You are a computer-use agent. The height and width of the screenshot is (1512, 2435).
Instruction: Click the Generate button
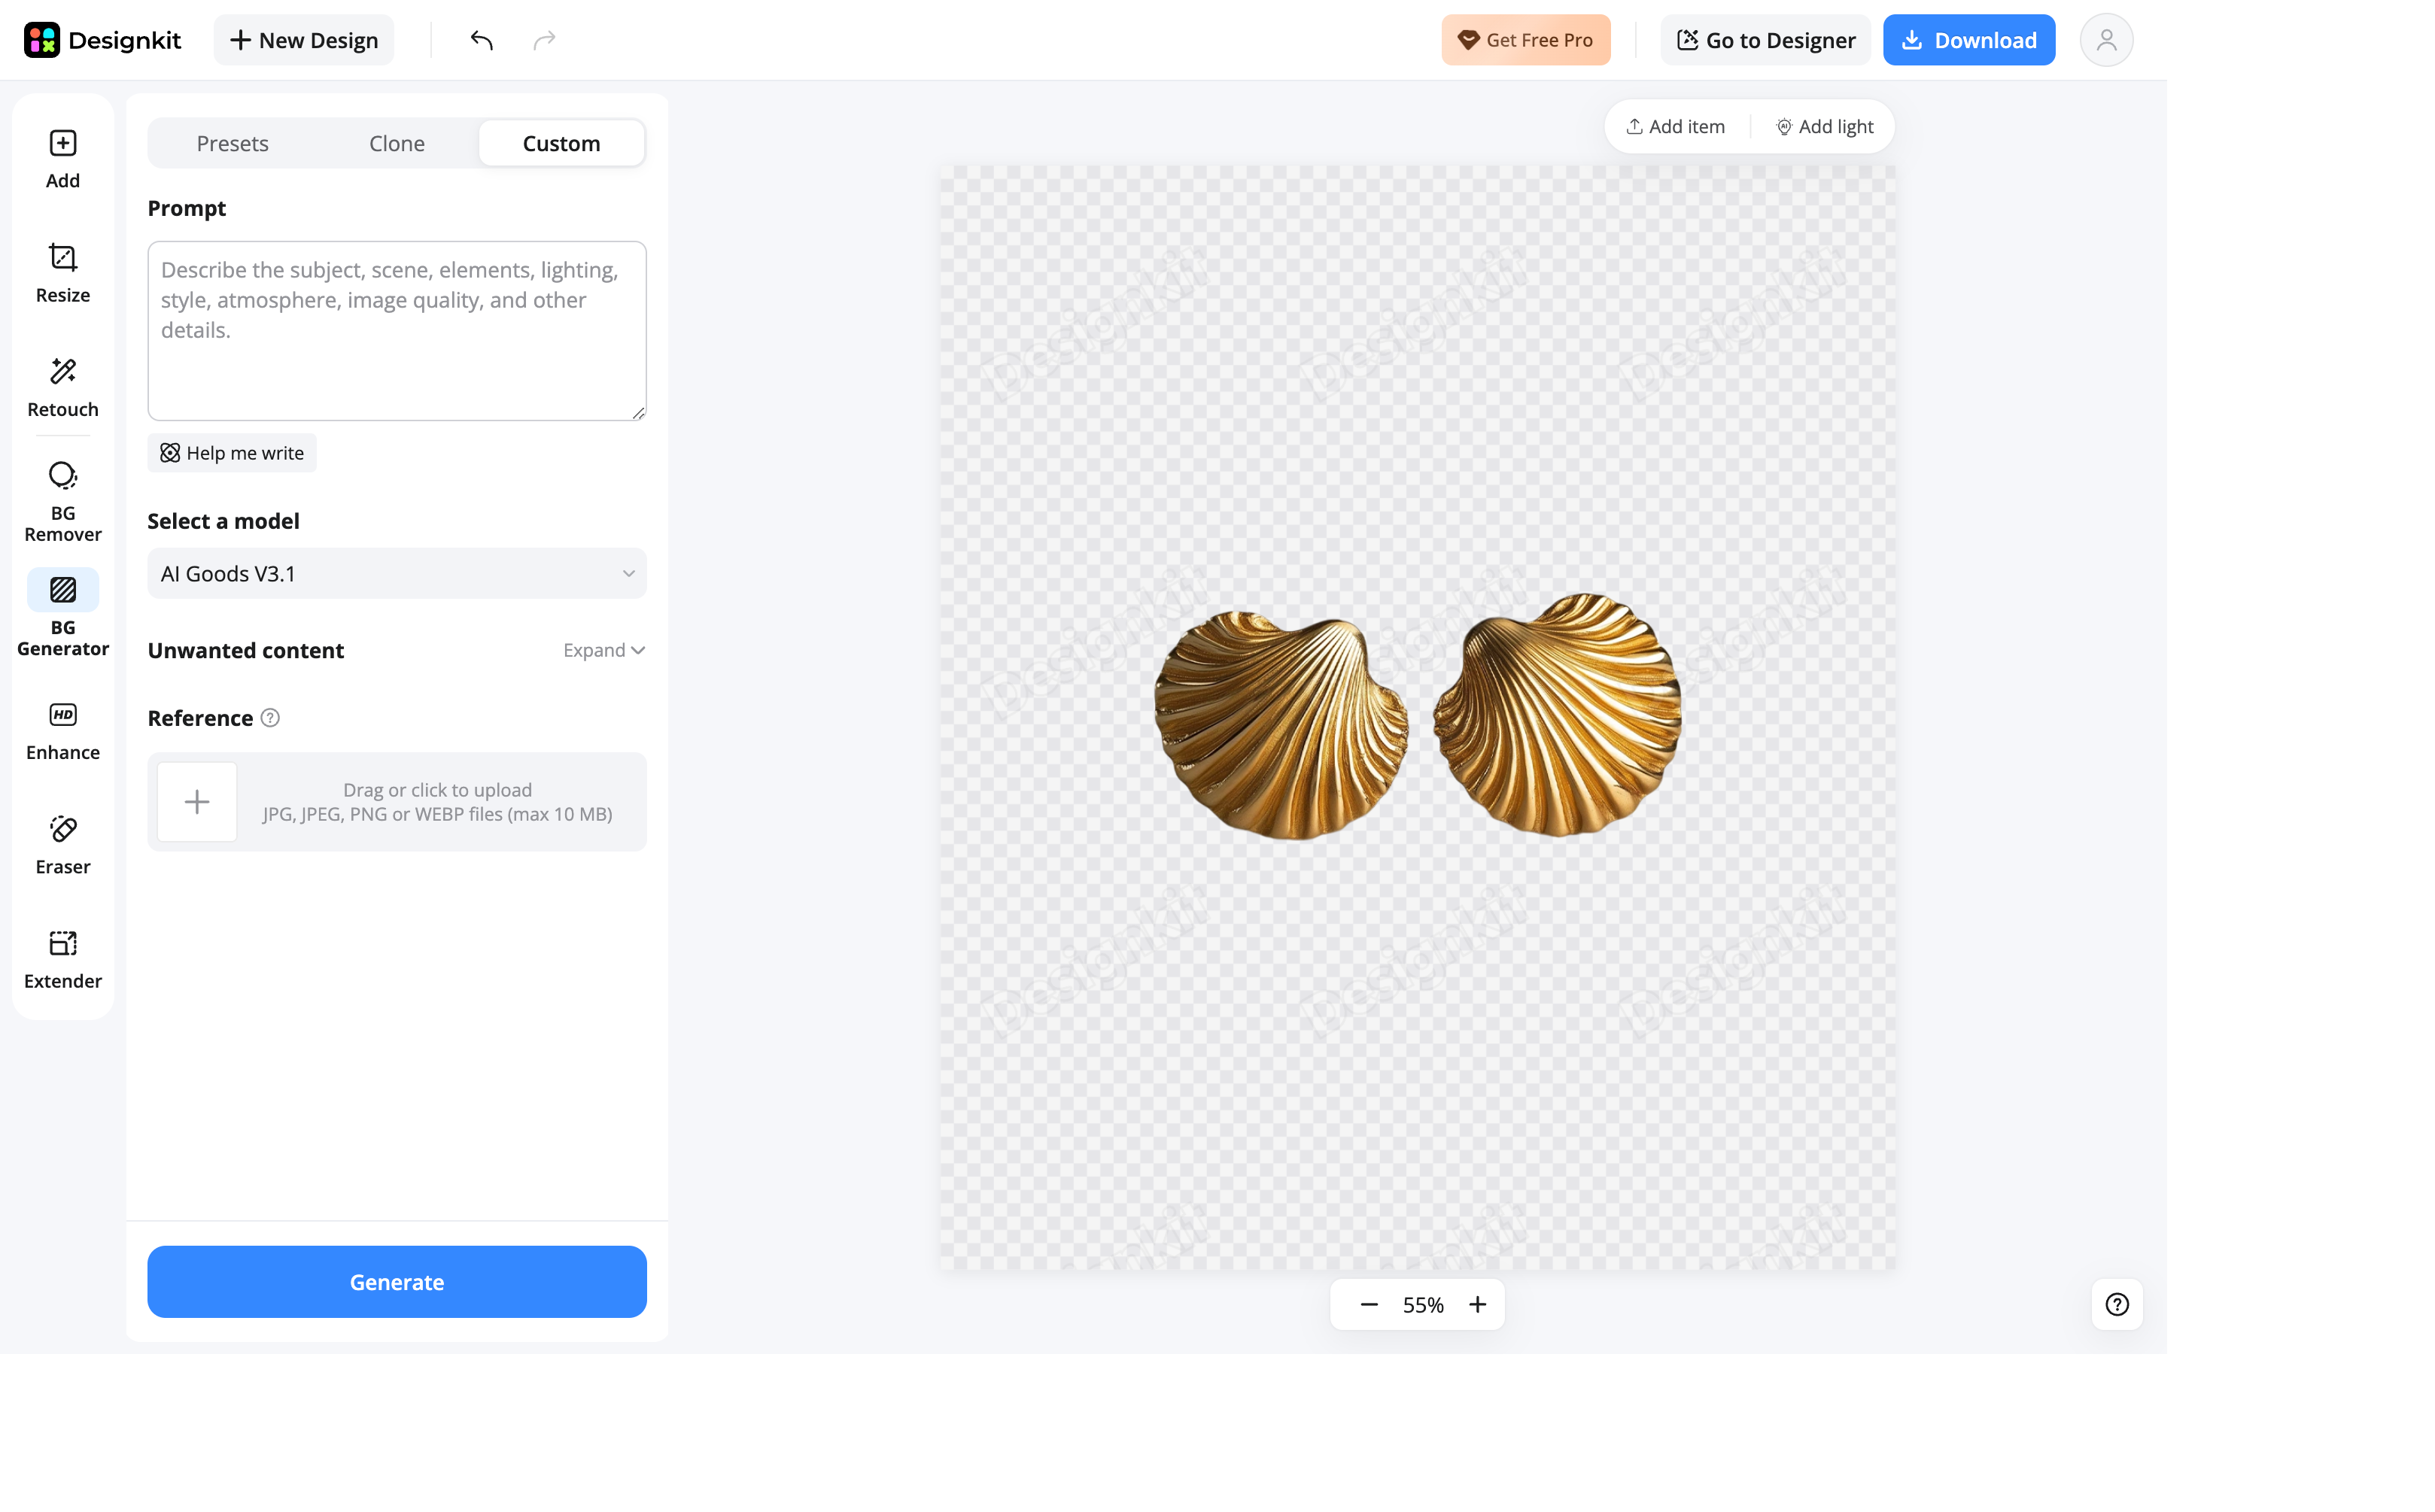pos(397,1281)
